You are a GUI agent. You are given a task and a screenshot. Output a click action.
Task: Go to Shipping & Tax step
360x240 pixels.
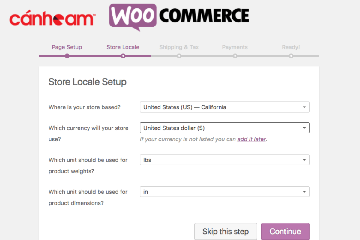pos(179,47)
